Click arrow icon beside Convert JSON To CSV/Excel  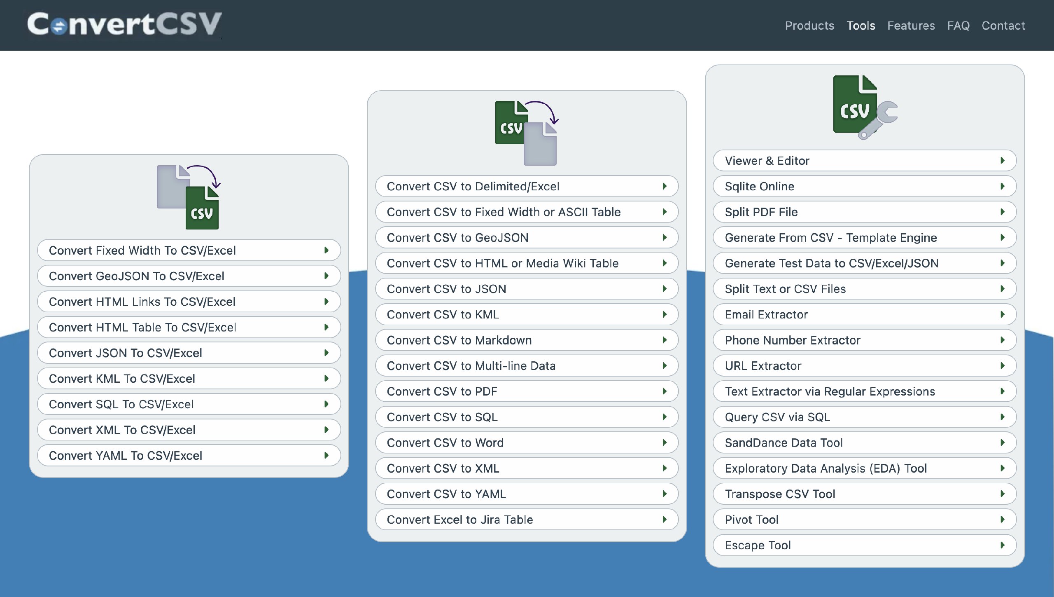coord(326,353)
